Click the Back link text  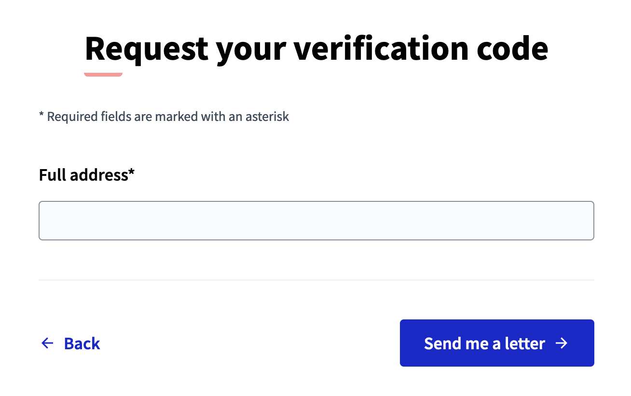click(82, 343)
